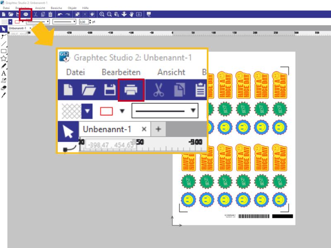
Task: Open the Bereiche menu
Action: [x=56, y=8]
